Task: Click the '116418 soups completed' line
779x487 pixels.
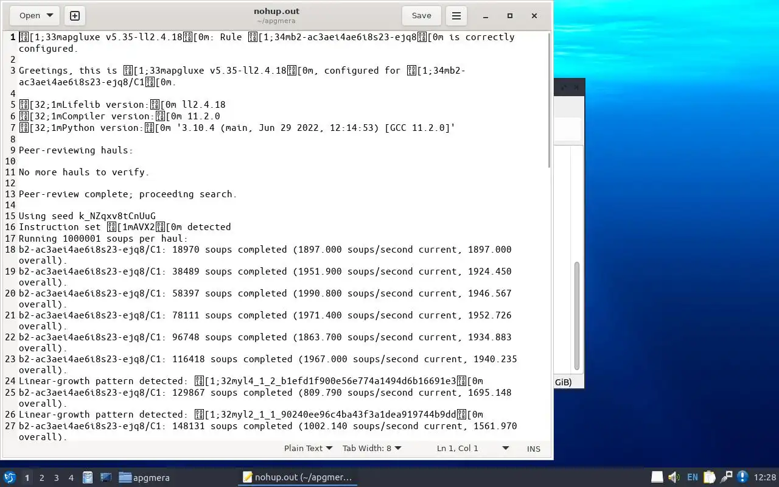Action: pos(268,365)
